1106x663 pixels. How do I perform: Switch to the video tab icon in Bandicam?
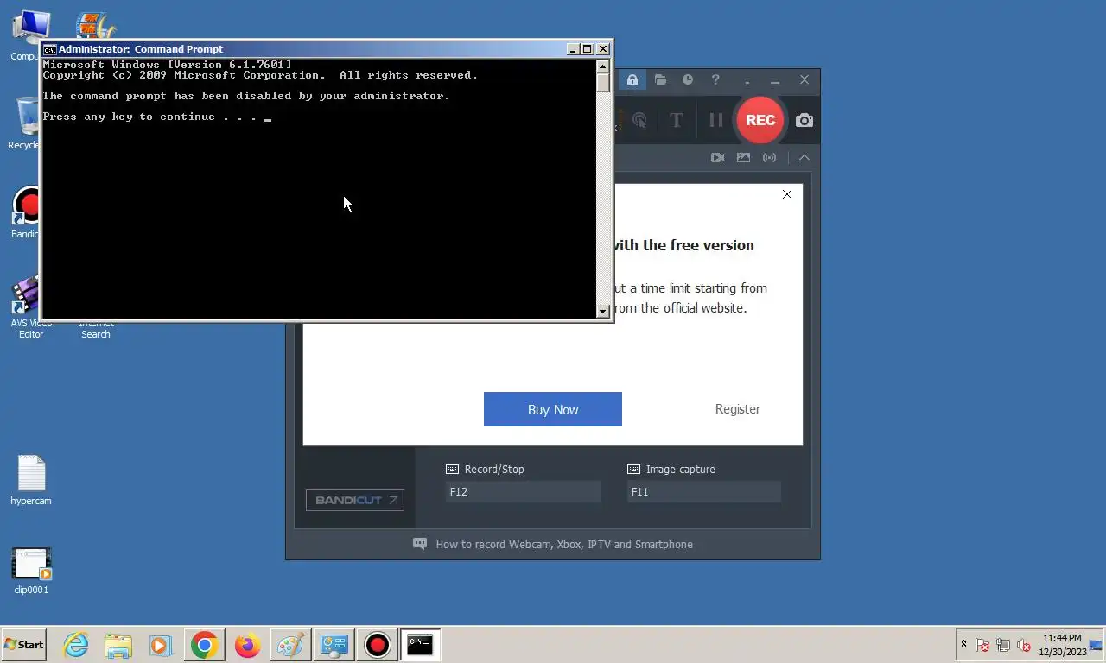point(717,157)
